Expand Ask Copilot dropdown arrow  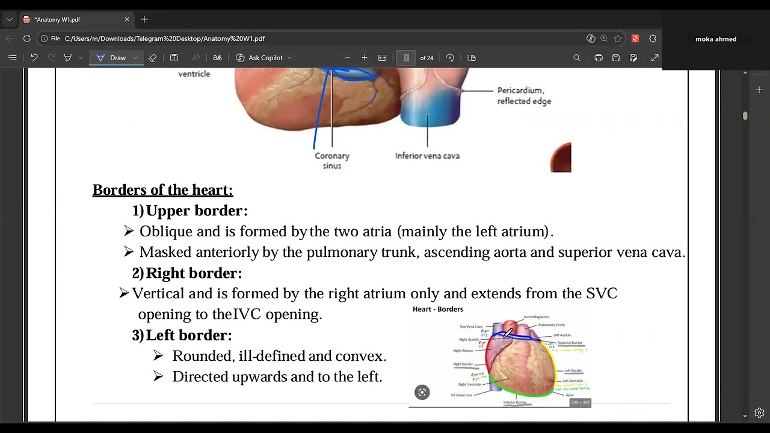(289, 58)
